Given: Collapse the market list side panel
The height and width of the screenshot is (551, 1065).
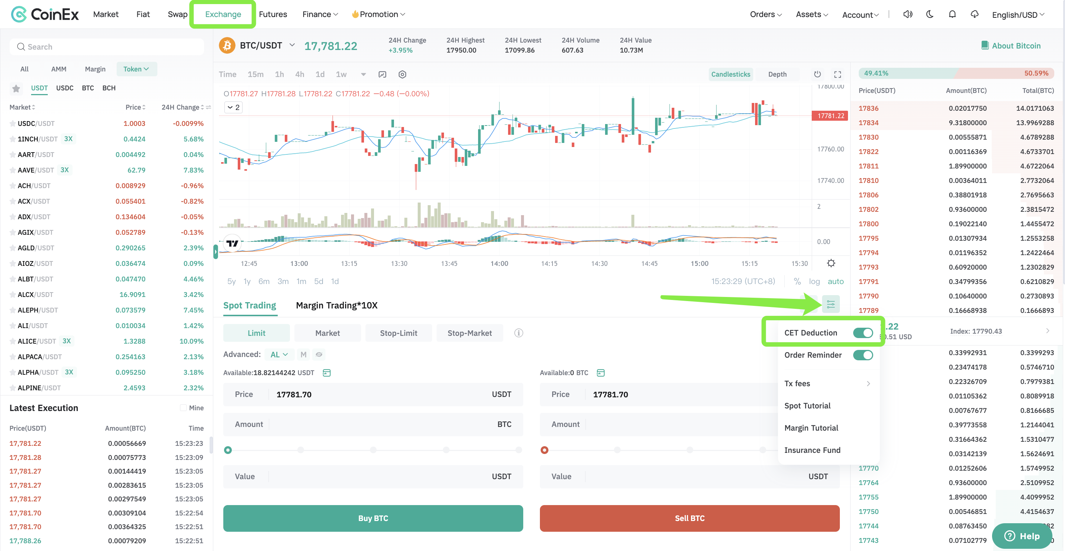Looking at the screenshot, I should point(216,252).
